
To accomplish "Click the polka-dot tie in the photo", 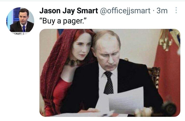I will pos(109,83).
